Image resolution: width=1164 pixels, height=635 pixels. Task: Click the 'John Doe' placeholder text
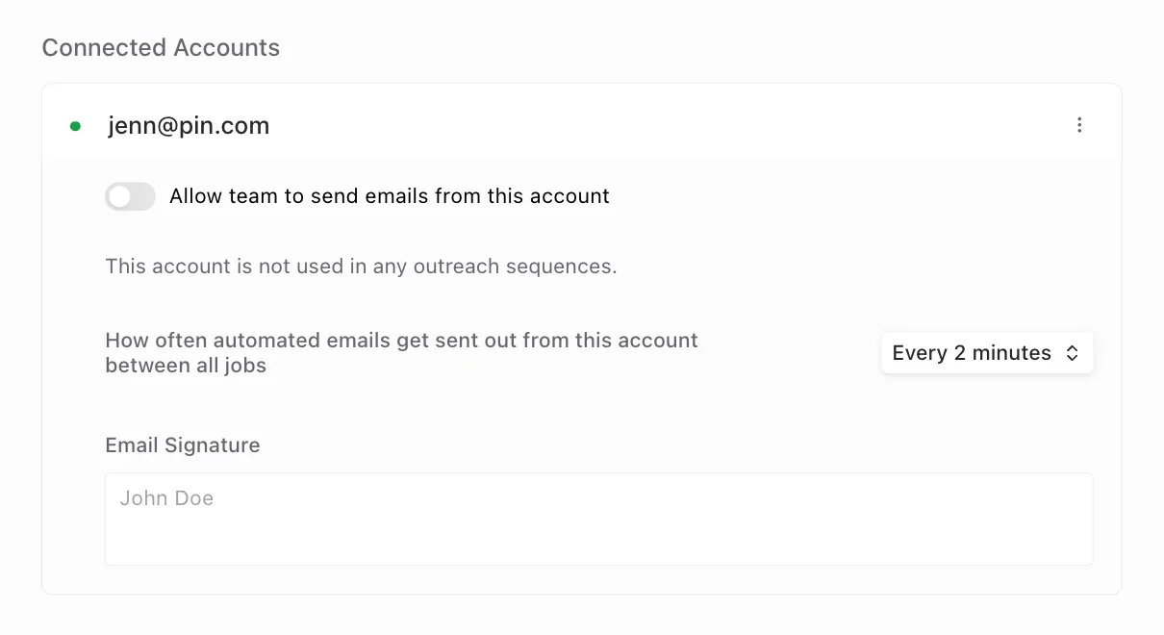[166, 498]
